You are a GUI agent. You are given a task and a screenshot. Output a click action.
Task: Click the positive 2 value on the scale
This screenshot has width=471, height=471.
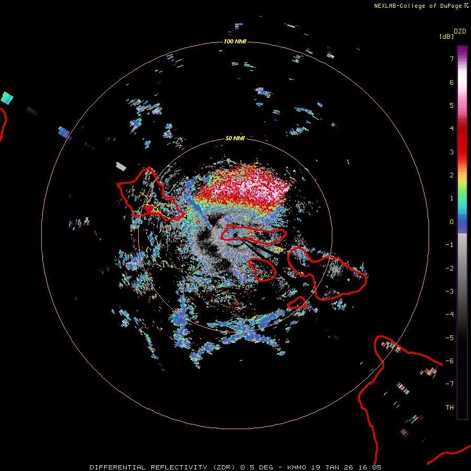(452, 175)
